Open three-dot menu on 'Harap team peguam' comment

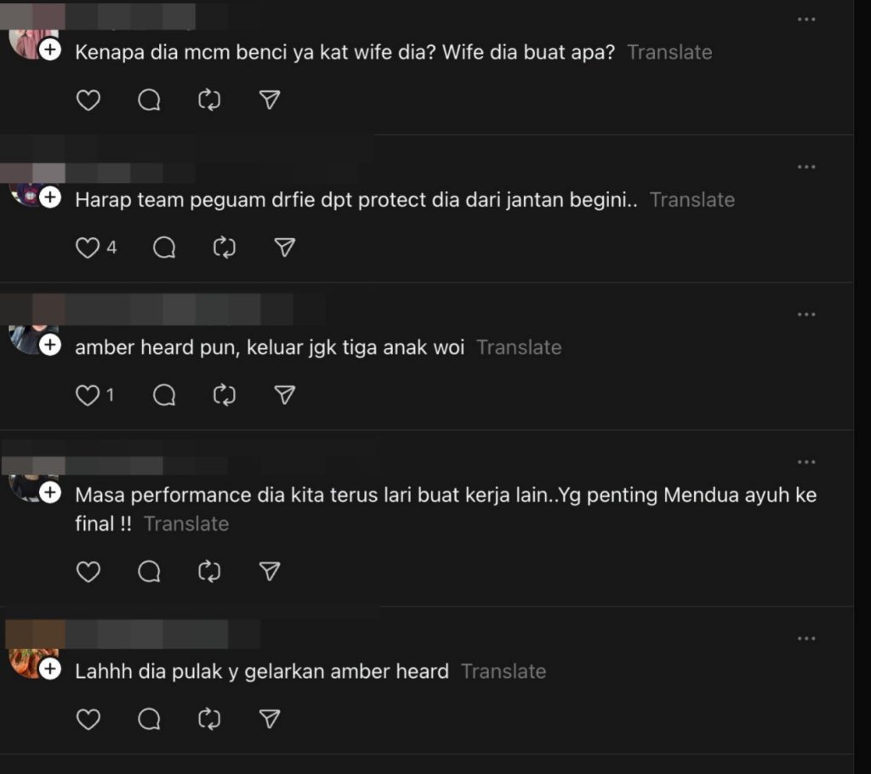(x=806, y=167)
